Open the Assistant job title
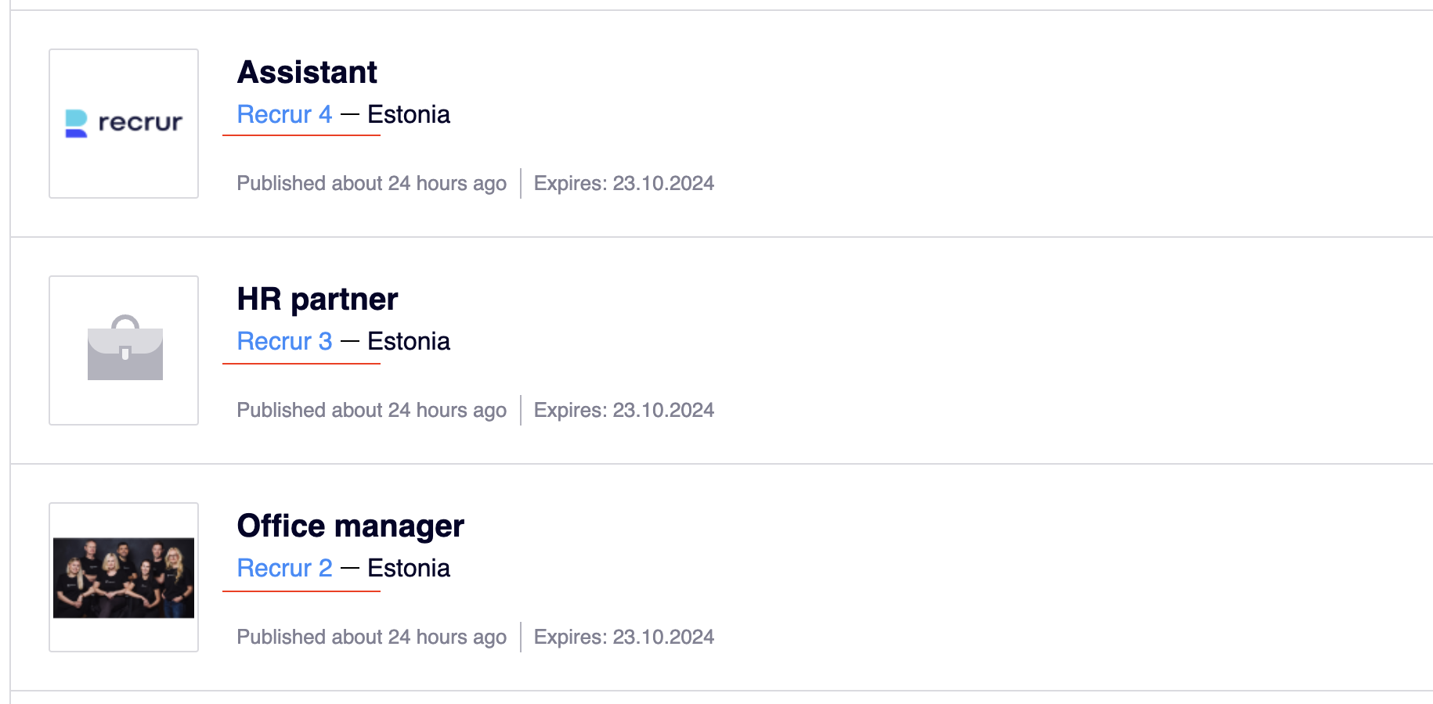Screen dimensions: 1433x704 pos(307,73)
